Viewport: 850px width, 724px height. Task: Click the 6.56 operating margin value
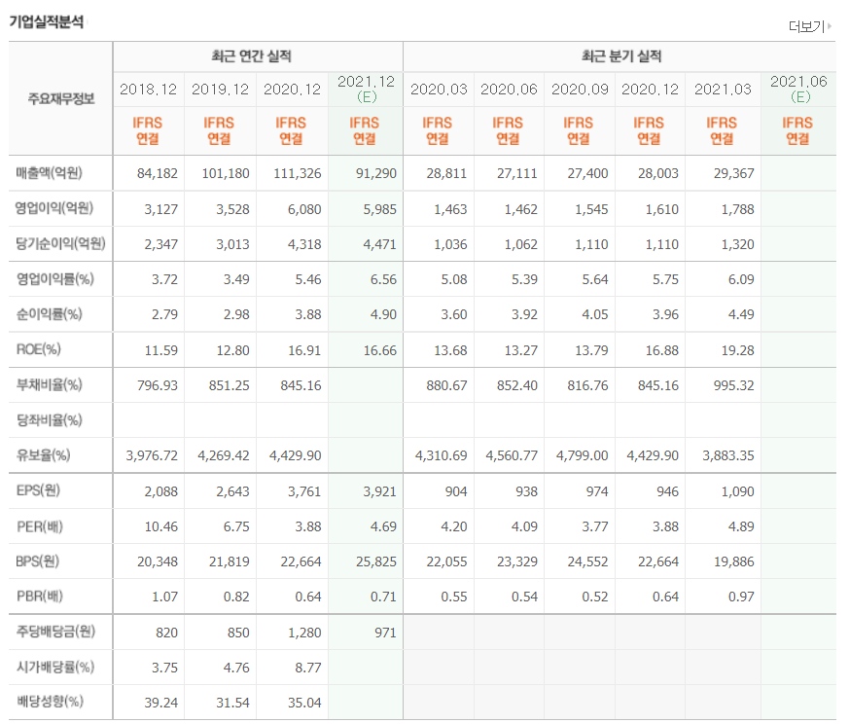point(383,280)
